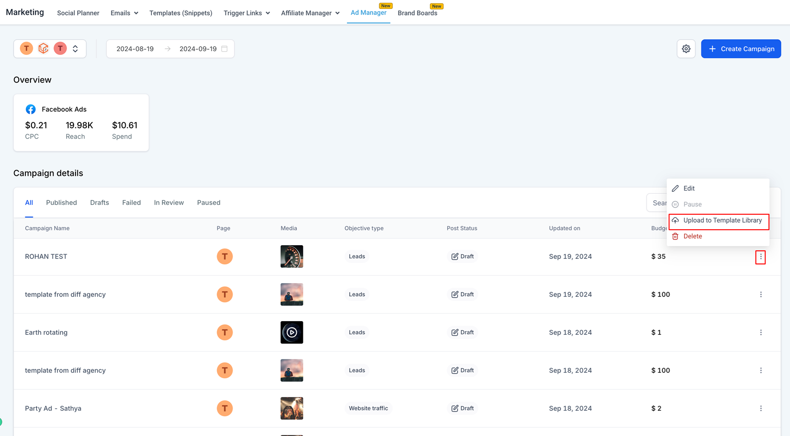Click the page avatar icon on ROHAN TEST row
Image resolution: width=790 pixels, height=436 pixels.
[x=225, y=256]
